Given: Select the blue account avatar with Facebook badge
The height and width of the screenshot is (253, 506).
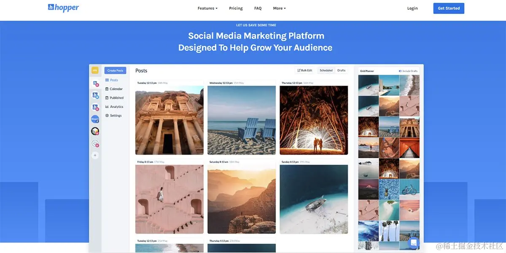Looking at the screenshot, I should point(95,119).
